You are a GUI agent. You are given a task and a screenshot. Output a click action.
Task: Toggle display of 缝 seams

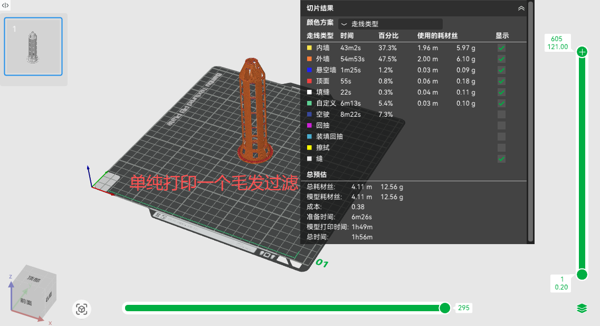pyautogui.click(x=501, y=159)
